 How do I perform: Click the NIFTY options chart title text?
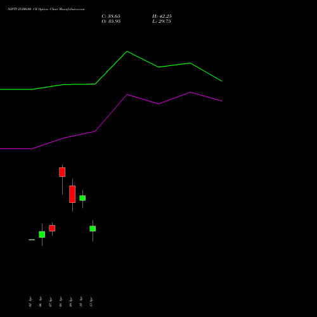coord(46,10)
